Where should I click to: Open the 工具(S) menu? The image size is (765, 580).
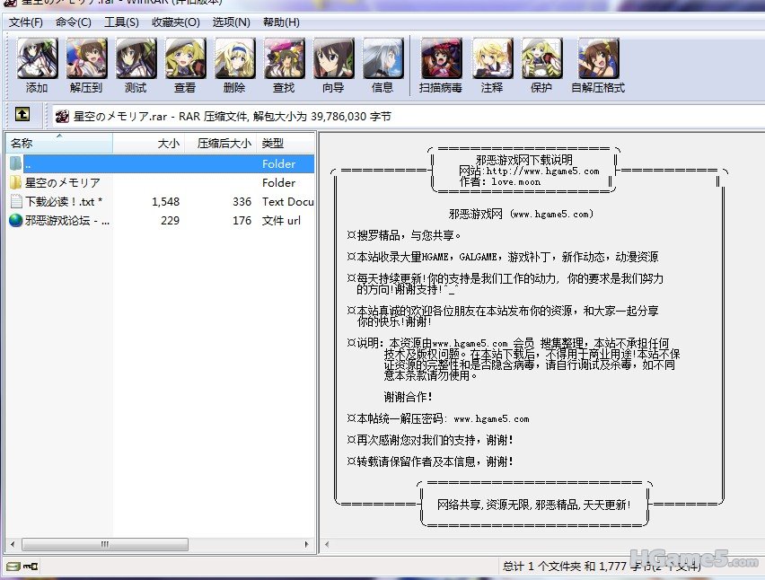(x=121, y=22)
